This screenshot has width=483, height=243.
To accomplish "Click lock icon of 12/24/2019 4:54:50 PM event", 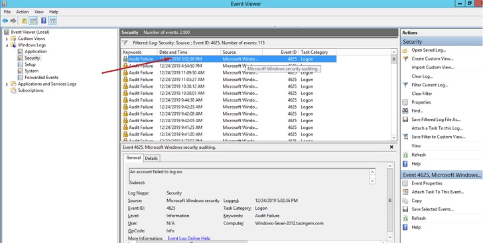I will (125, 66).
